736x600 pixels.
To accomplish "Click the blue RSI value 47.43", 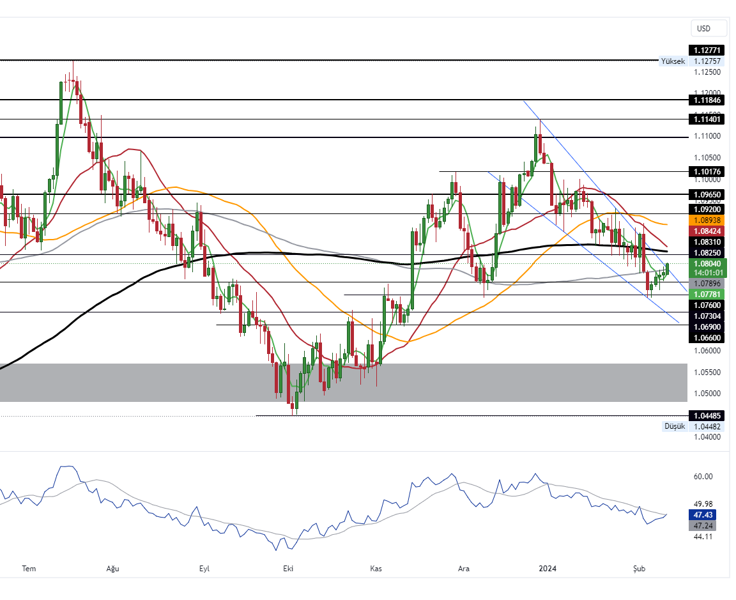I will [702, 515].
